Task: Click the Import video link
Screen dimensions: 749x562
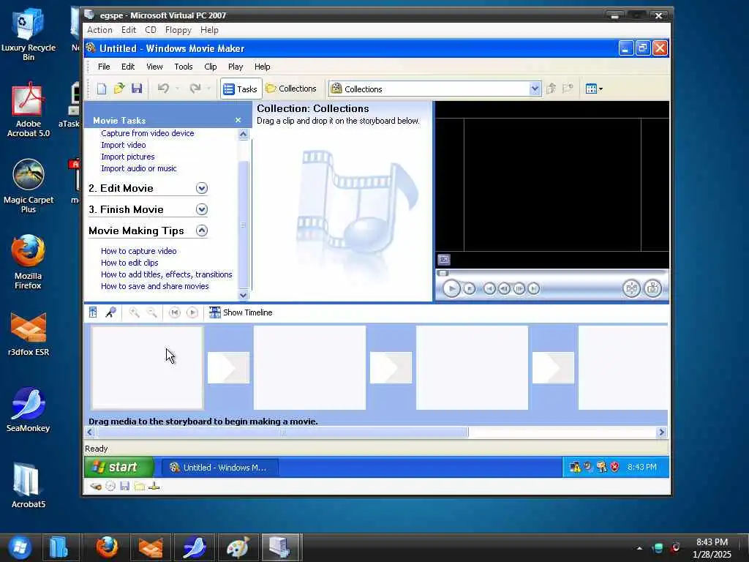Action: [x=123, y=146]
